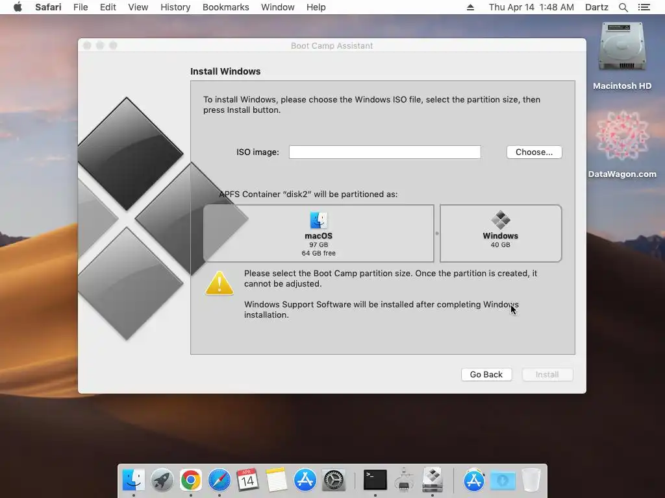665x498 pixels.
Task: Open App Store icon right of Dock divider
Action: click(473, 480)
